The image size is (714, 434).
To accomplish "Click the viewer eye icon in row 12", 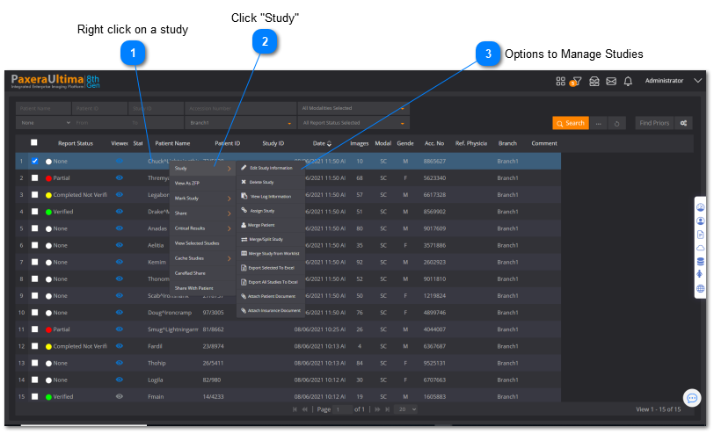I will [120, 346].
